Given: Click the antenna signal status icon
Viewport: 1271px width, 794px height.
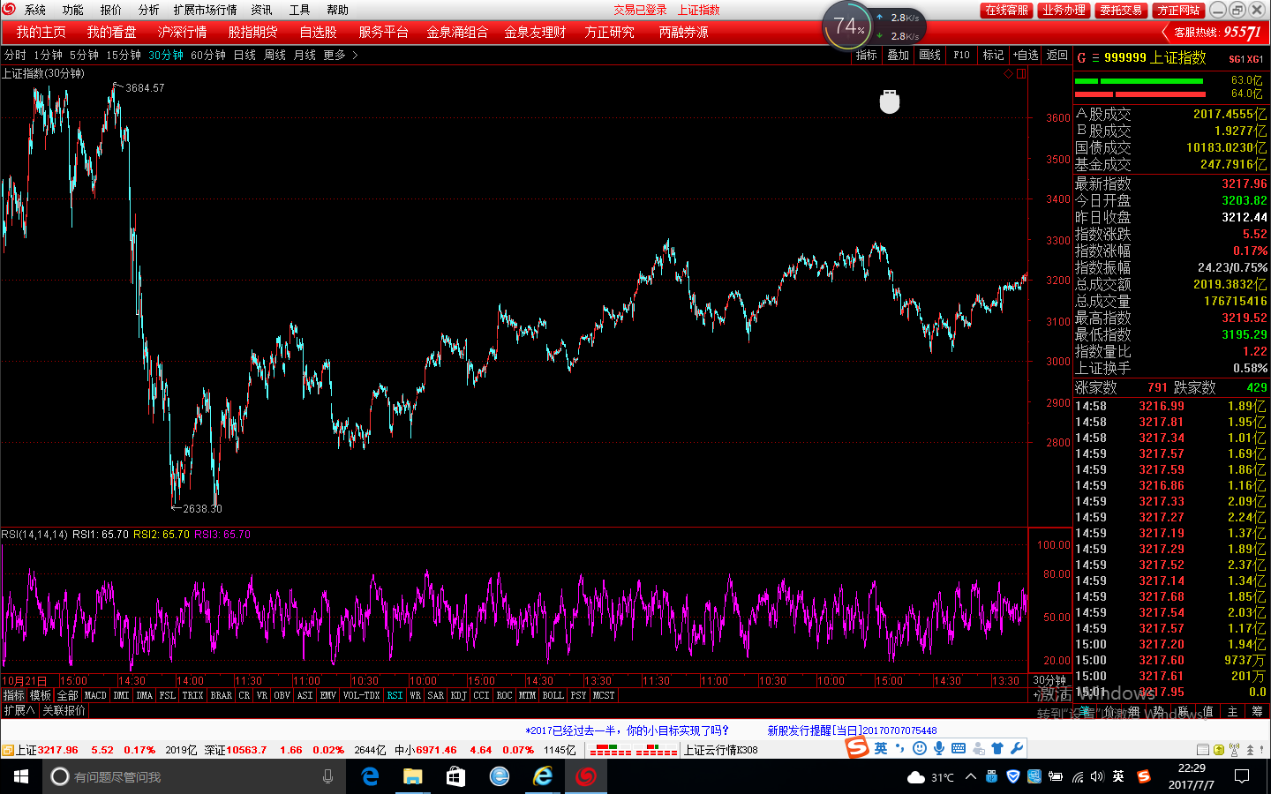Looking at the screenshot, I should coord(1234,750).
